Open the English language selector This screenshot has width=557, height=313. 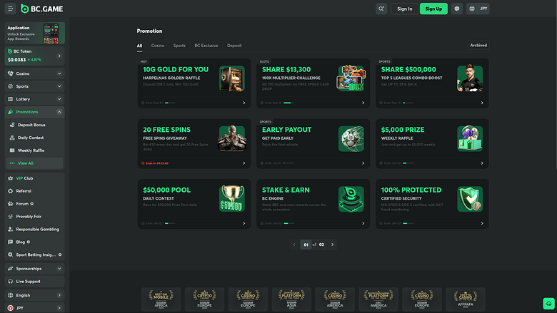(34, 295)
